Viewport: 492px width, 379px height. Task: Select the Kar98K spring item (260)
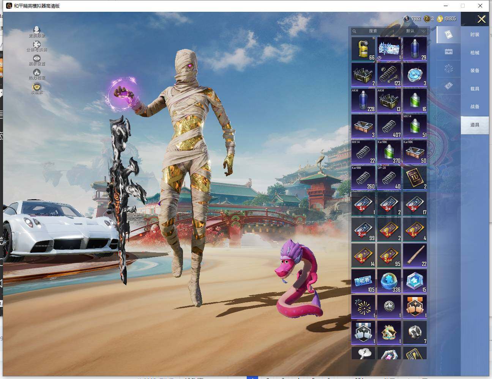(363, 178)
